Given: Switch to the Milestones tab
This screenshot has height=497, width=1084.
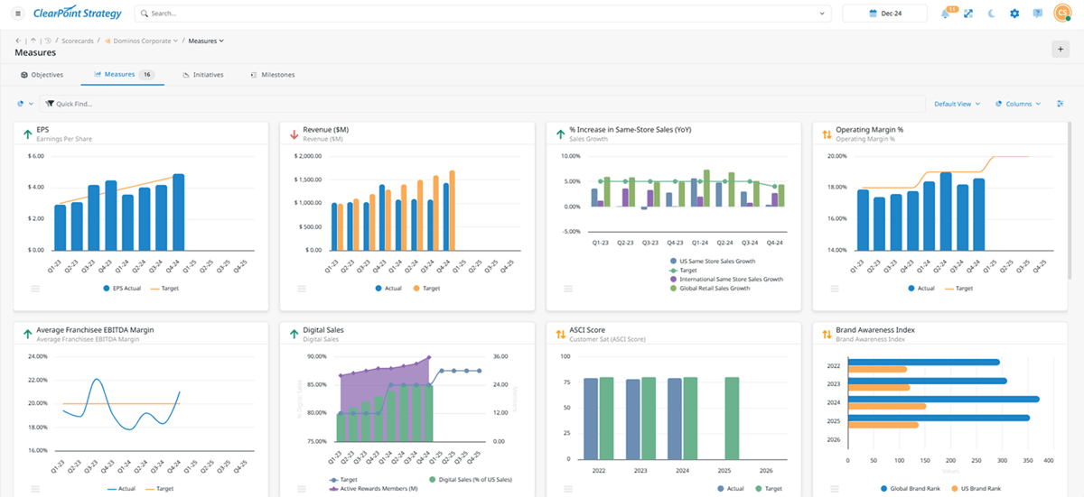Looking at the screenshot, I should [x=272, y=75].
